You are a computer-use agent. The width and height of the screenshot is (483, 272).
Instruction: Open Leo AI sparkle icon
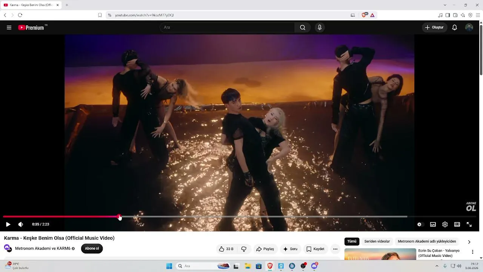[x=463, y=15]
